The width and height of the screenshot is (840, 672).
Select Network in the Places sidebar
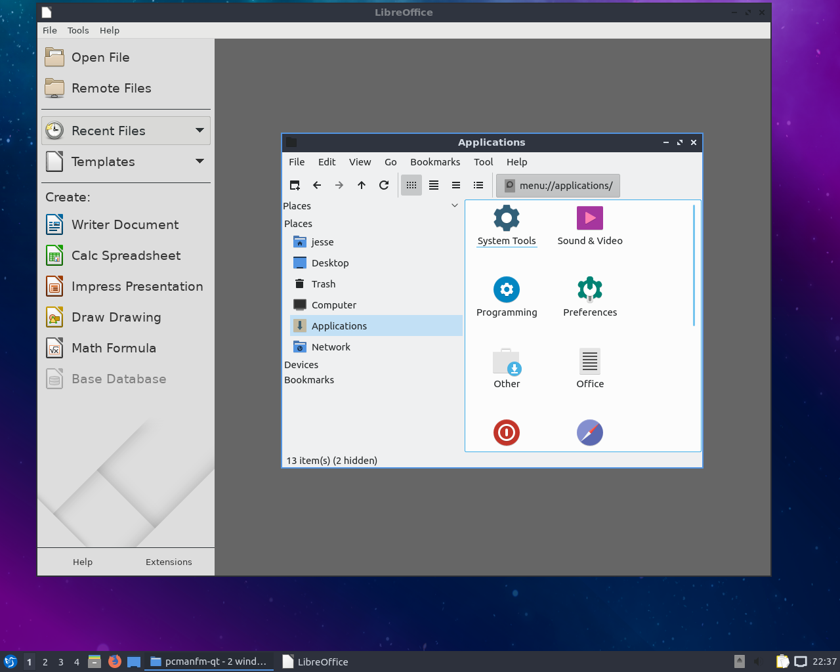click(376, 346)
